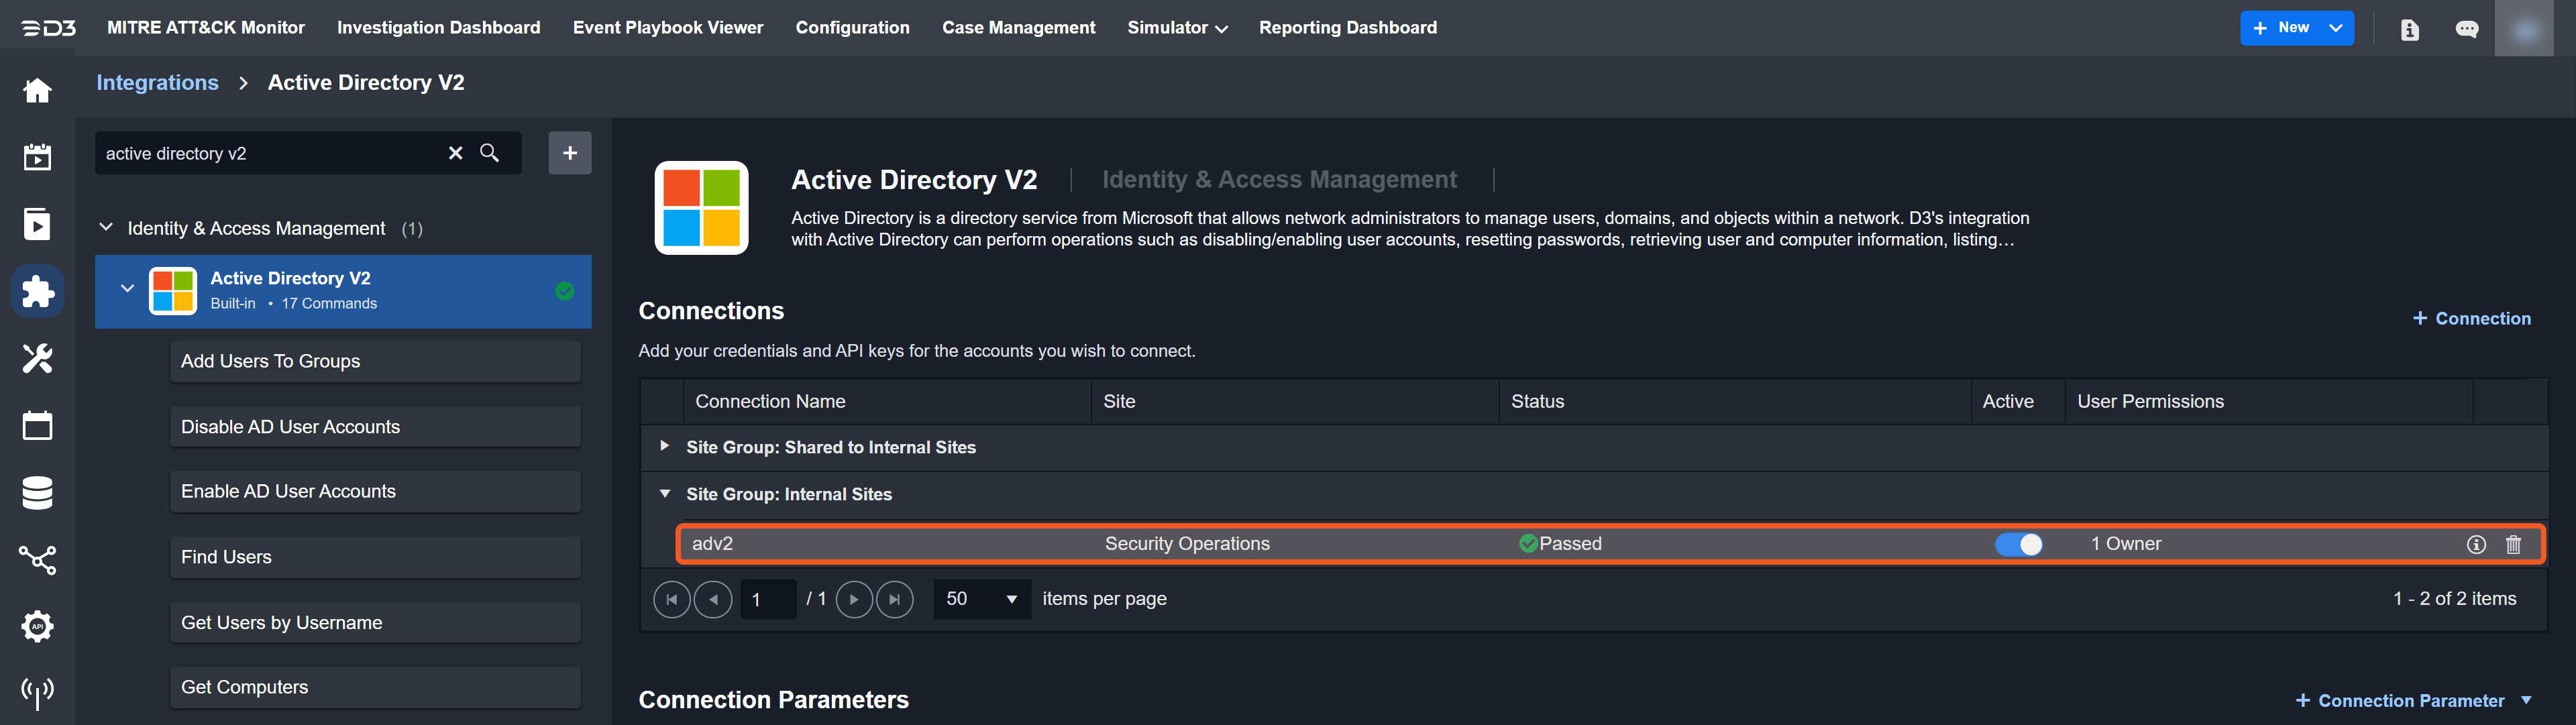Clear the integration search text
This screenshot has width=2576, height=725.
456,153
